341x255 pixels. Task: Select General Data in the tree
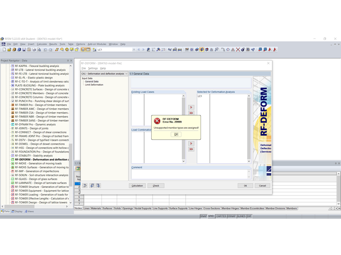click(92, 81)
